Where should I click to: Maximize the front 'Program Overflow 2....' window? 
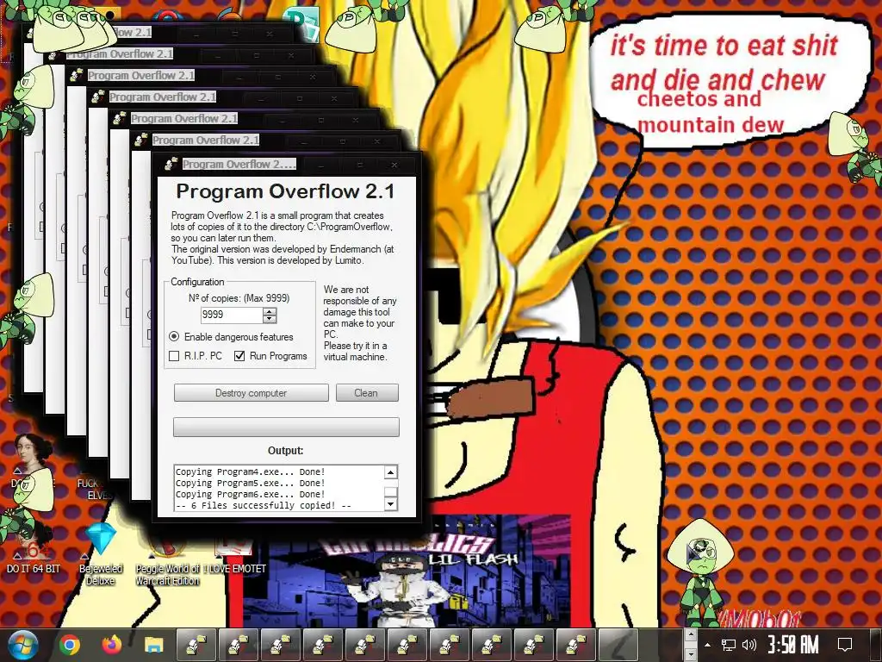[x=359, y=165]
